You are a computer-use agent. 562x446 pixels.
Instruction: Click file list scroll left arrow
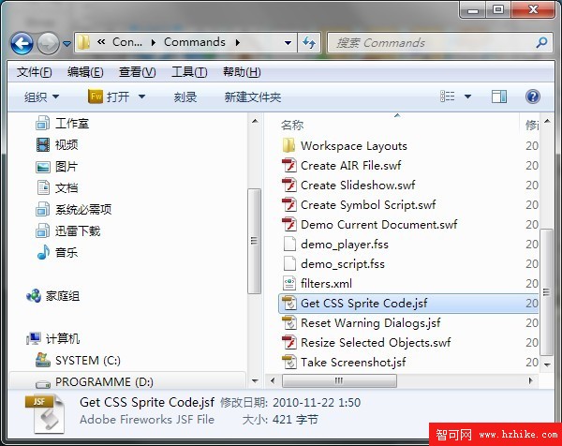(273, 380)
